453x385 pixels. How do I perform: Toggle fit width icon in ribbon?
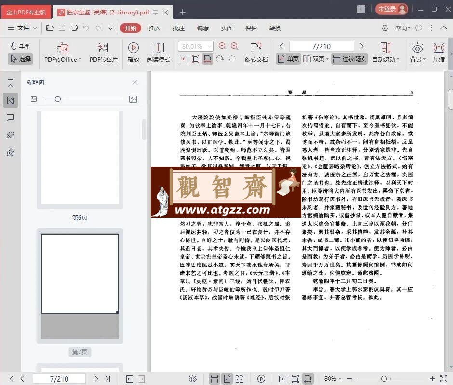click(207, 59)
